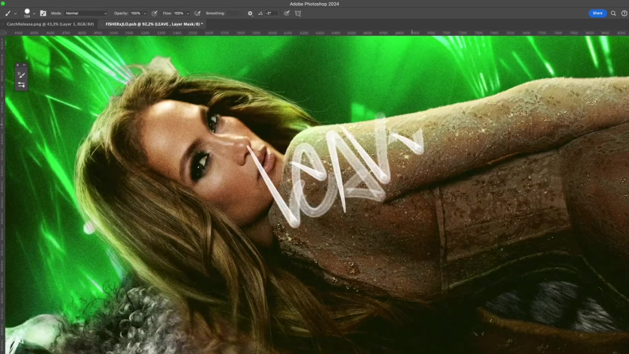Expand the Opacity slider arrow
Image resolution: width=629 pixels, height=354 pixels.
tap(144, 13)
